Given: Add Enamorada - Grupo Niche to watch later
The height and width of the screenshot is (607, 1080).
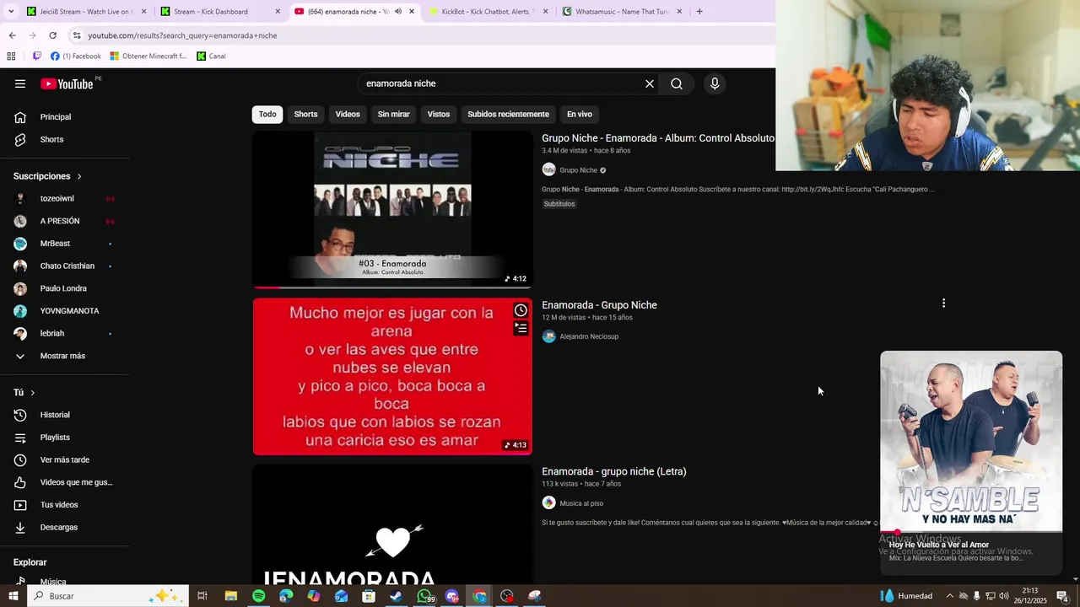Looking at the screenshot, I should point(521,310).
